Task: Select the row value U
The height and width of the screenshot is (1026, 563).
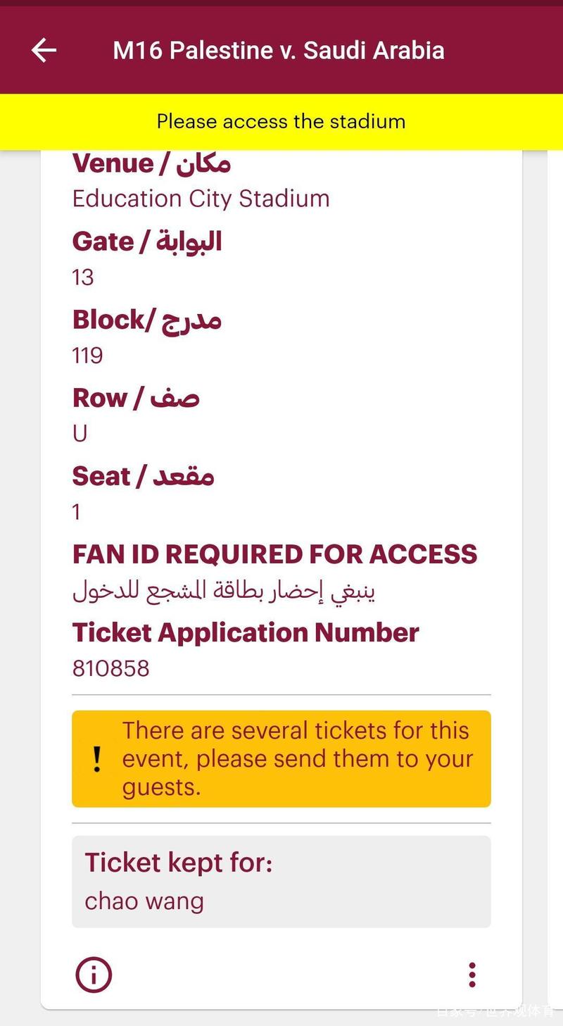Action: point(80,433)
